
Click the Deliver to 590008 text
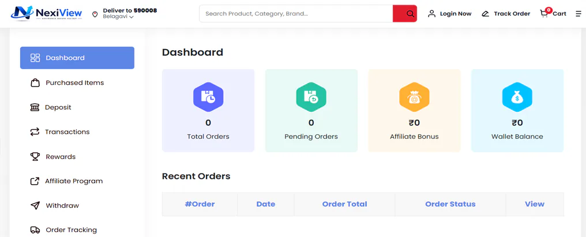130,10
